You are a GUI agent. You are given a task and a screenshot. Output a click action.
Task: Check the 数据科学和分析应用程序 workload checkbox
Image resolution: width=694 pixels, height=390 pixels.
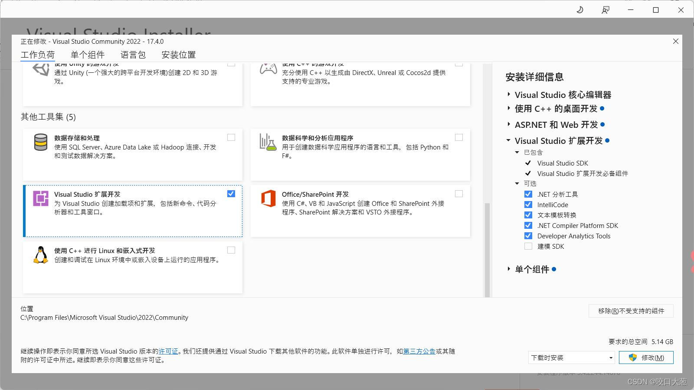[x=459, y=137]
